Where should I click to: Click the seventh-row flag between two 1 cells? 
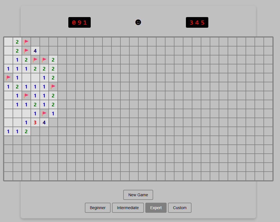click(26, 95)
